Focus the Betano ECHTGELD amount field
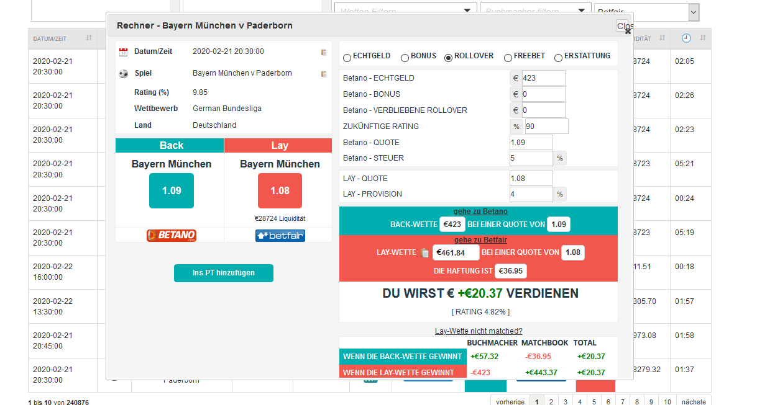 [x=543, y=78]
